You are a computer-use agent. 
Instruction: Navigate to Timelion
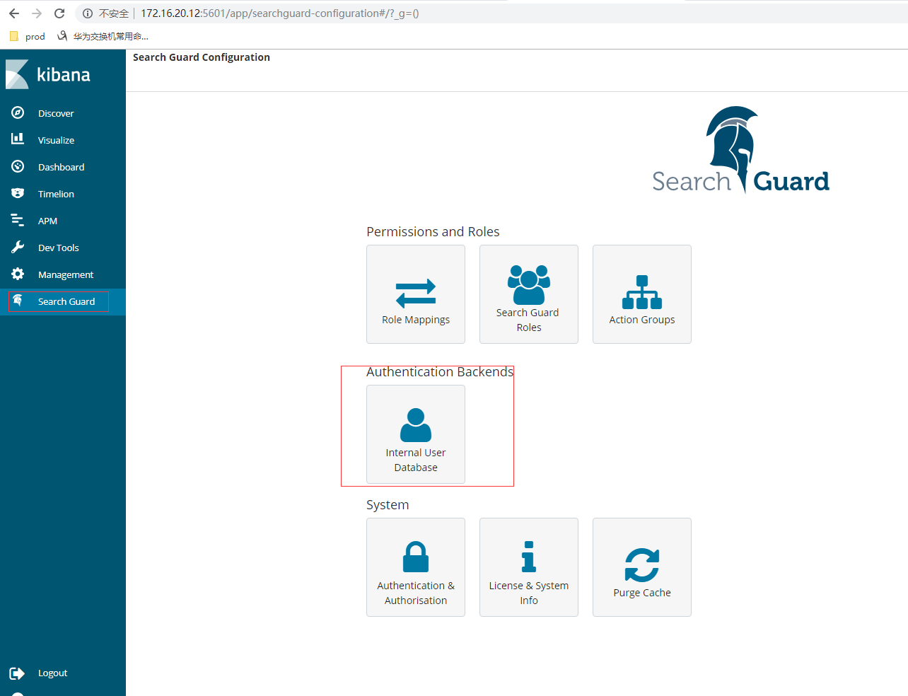[56, 194]
